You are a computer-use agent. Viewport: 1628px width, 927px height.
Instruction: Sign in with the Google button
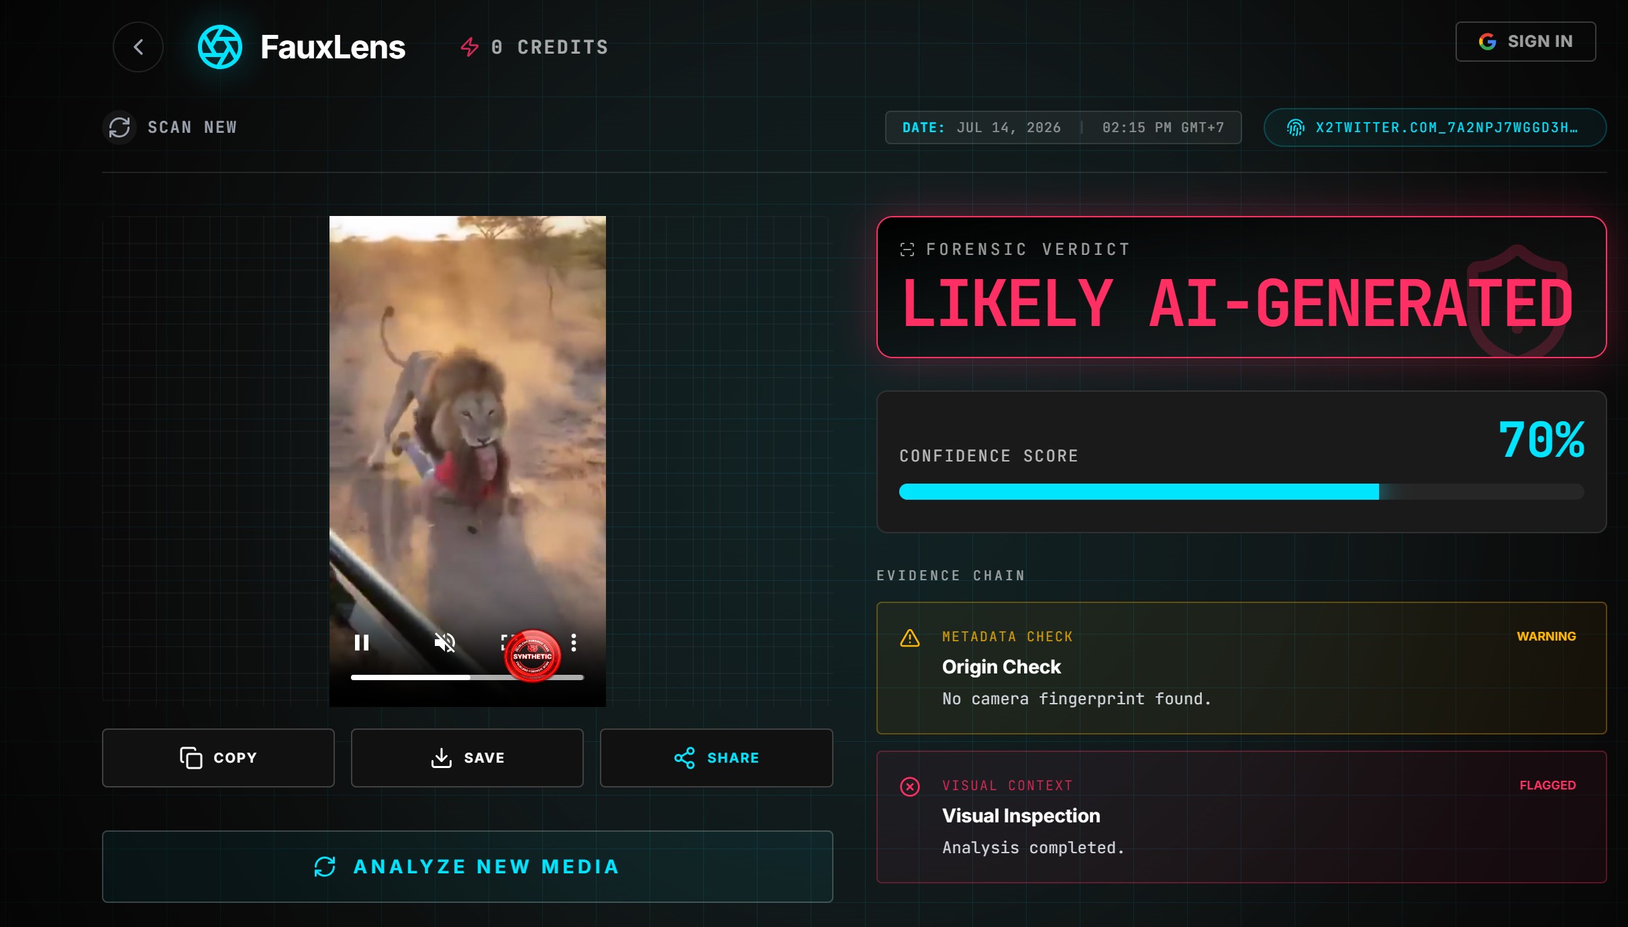(1526, 42)
